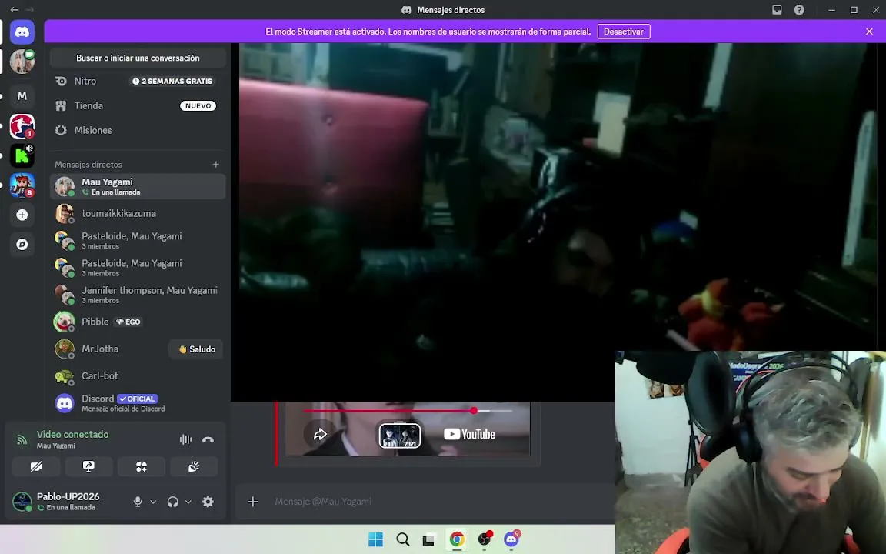Click the attach file plus icon in message bar
Viewport: 886px width, 554px height.
(x=253, y=502)
